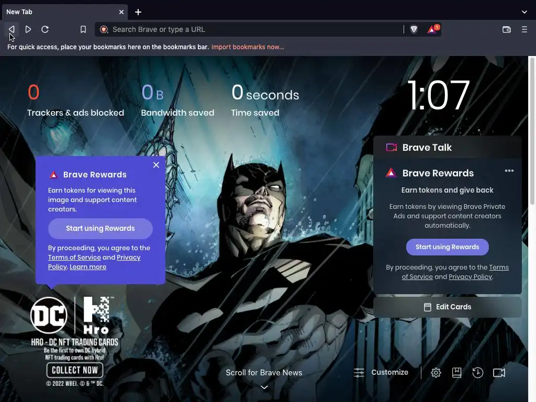The image size is (536, 402).
Task: Click the Bandwidth saved stat
Action: (177, 101)
